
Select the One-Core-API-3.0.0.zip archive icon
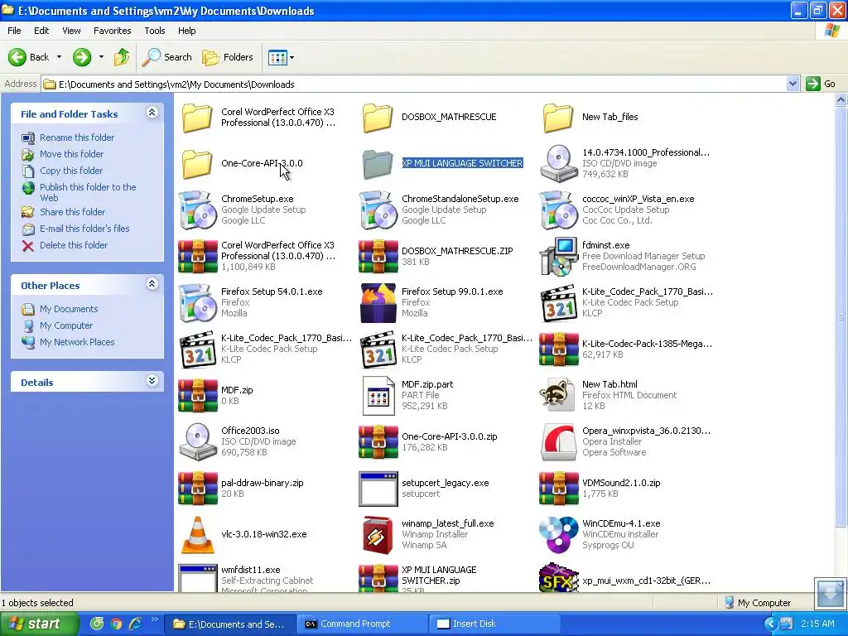378,442
